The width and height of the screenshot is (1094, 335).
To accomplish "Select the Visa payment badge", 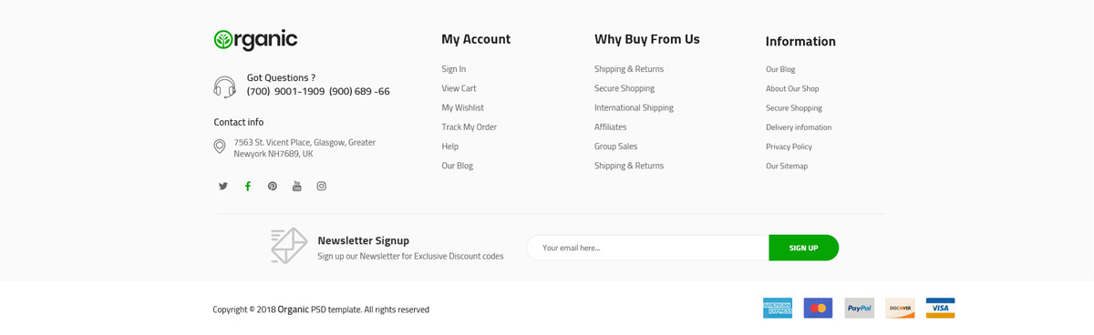I will pos(940,308).
